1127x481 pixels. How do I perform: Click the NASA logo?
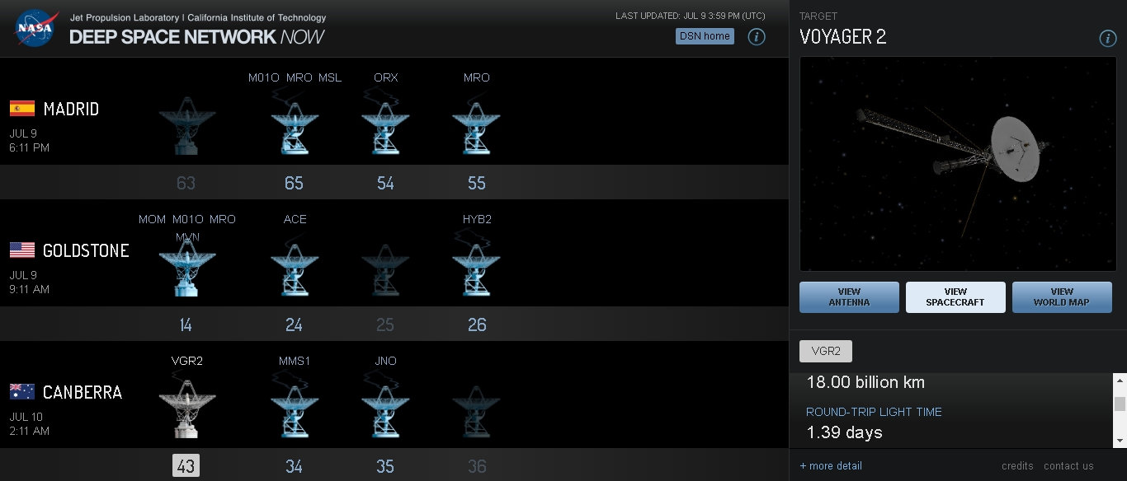[35, 27]
